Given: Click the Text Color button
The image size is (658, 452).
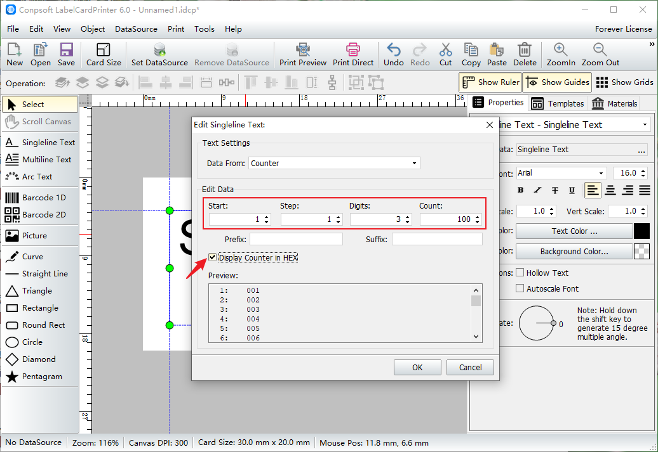Looking at the screenshot, I should [x=574, y=231].
